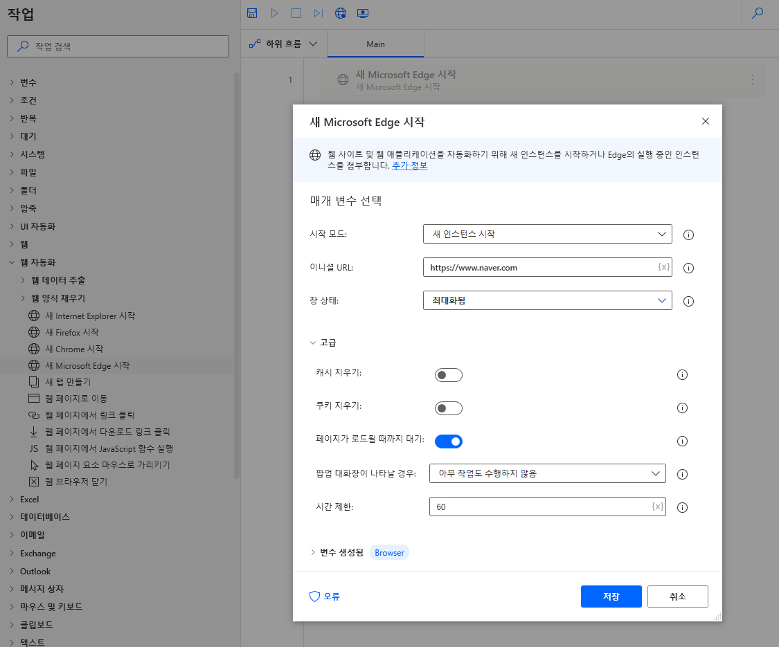Select 웹 페이지 요소 마우스로 가리키기 action
779x647 pixels.
[107, 465]
